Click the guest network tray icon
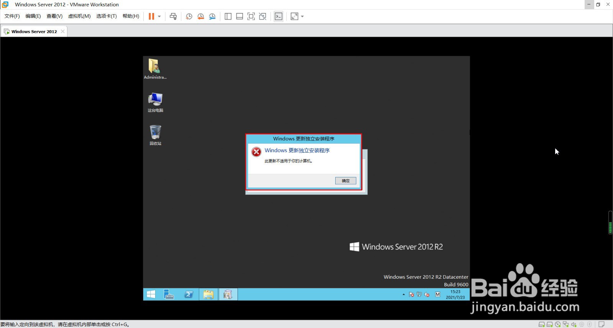The width and height of the screenshot is (613, 328). click(x=419, y=294)
